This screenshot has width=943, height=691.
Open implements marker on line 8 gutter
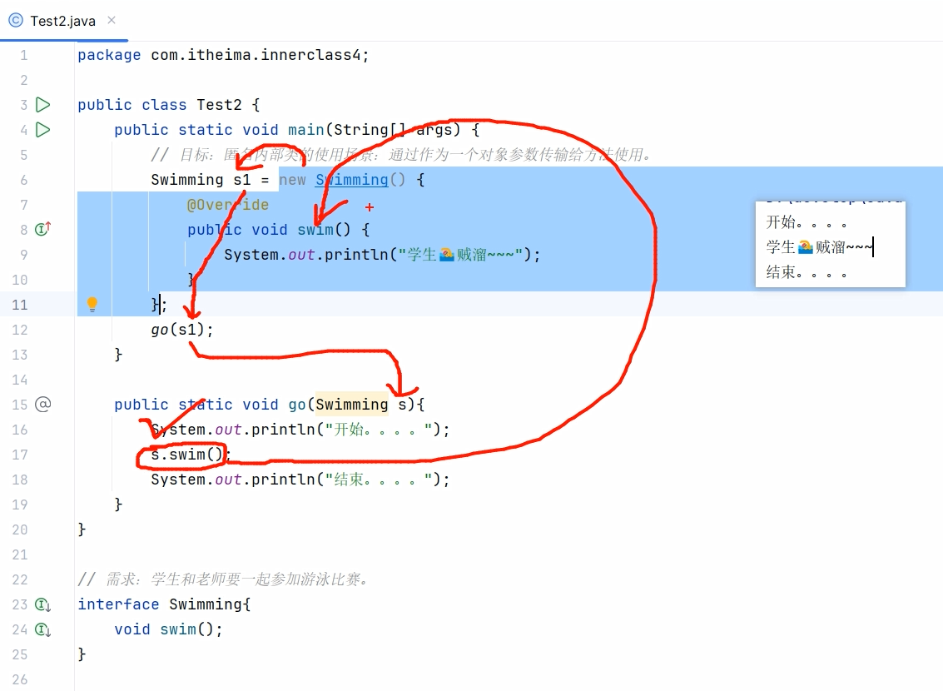tap(42, 229)
